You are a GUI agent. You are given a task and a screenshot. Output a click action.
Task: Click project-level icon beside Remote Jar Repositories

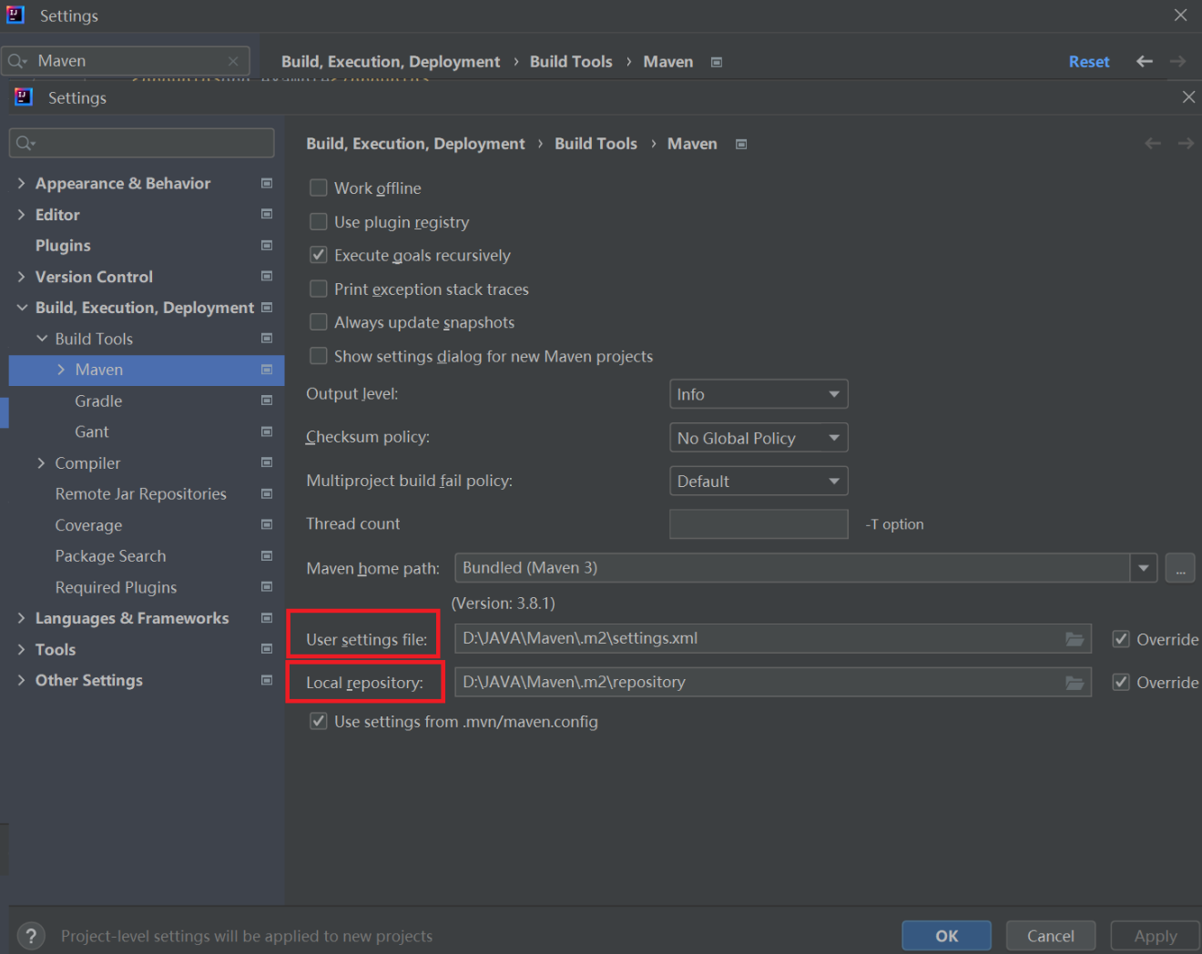tap(267, 493)
